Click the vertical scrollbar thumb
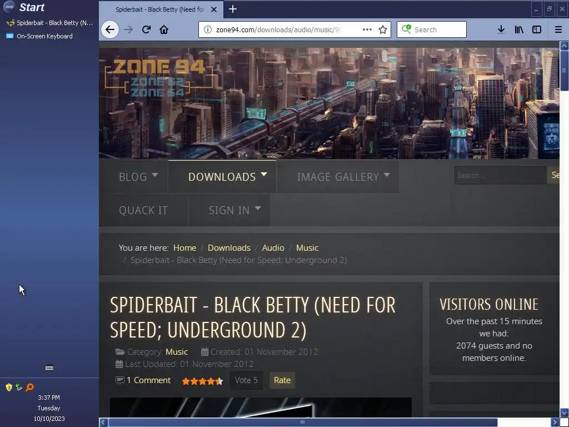The height and width of the screenshot is (427, 569). point(565,71)
